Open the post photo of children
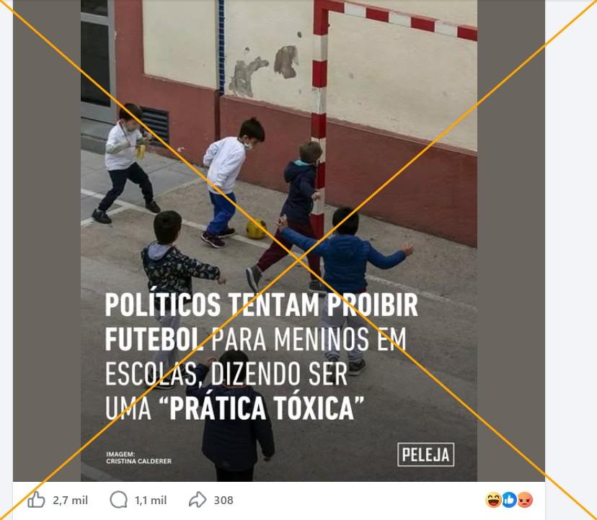This screenshot has width=597, height=520. (x=279, y=241)
